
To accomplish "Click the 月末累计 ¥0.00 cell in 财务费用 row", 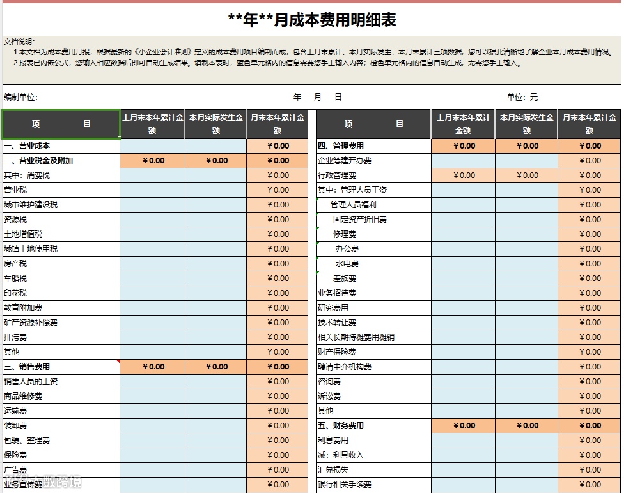I will pyautogui.click(x=590, y=426).
